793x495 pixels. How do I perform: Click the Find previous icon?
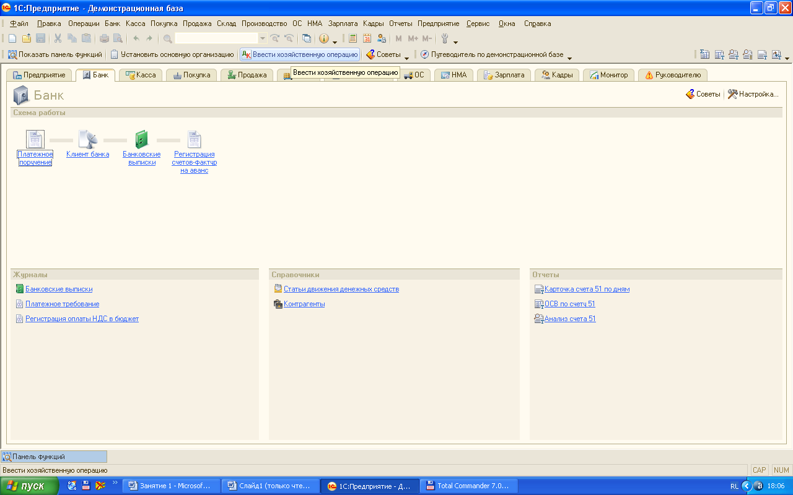point(288,38)
